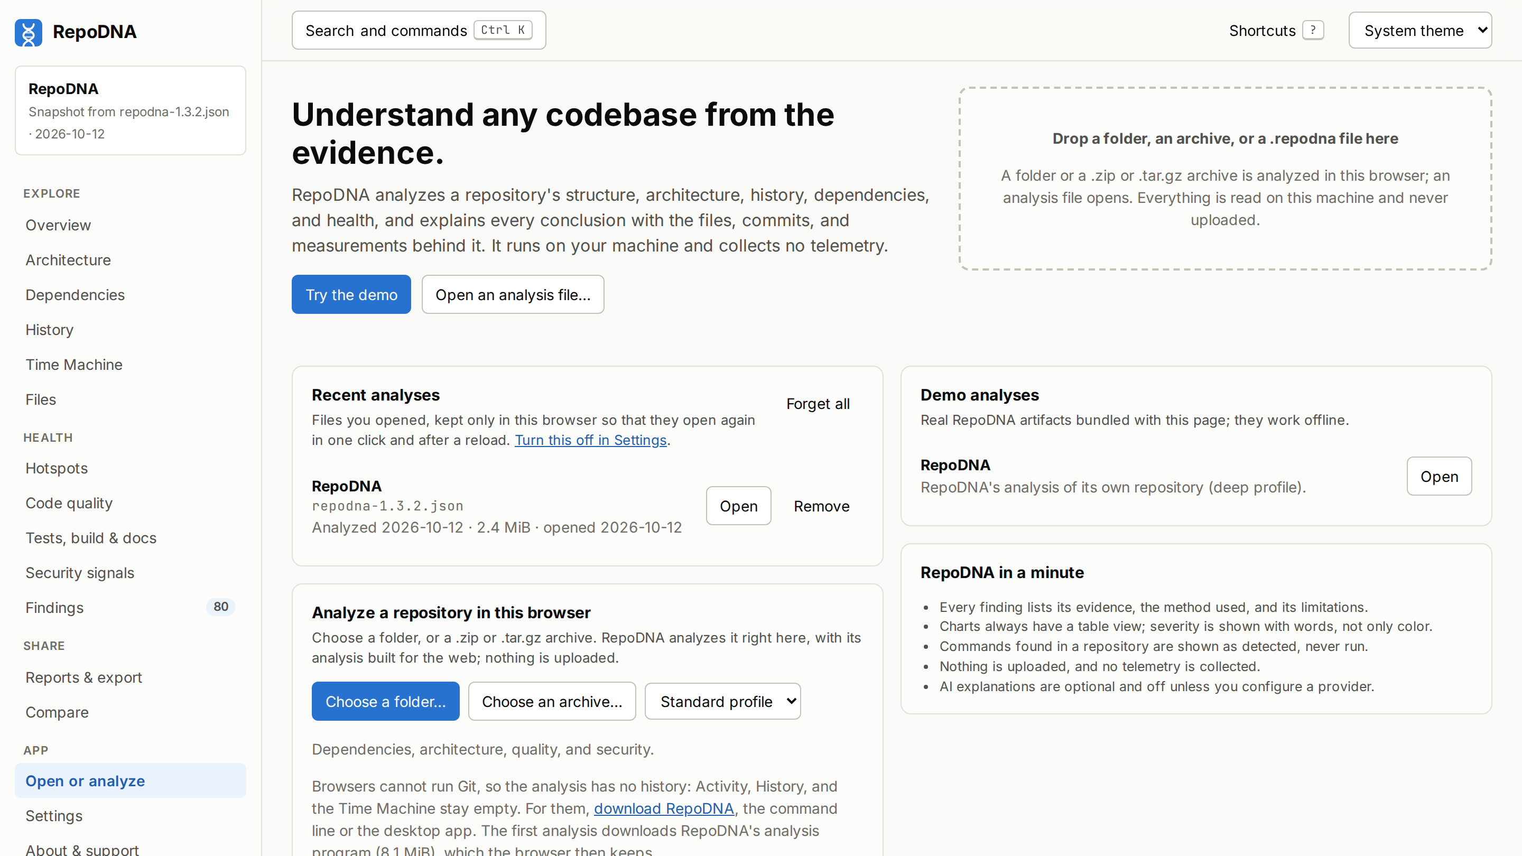Click Forget all recent analyses
The image size is (1522, 856).
click(818, 404)
